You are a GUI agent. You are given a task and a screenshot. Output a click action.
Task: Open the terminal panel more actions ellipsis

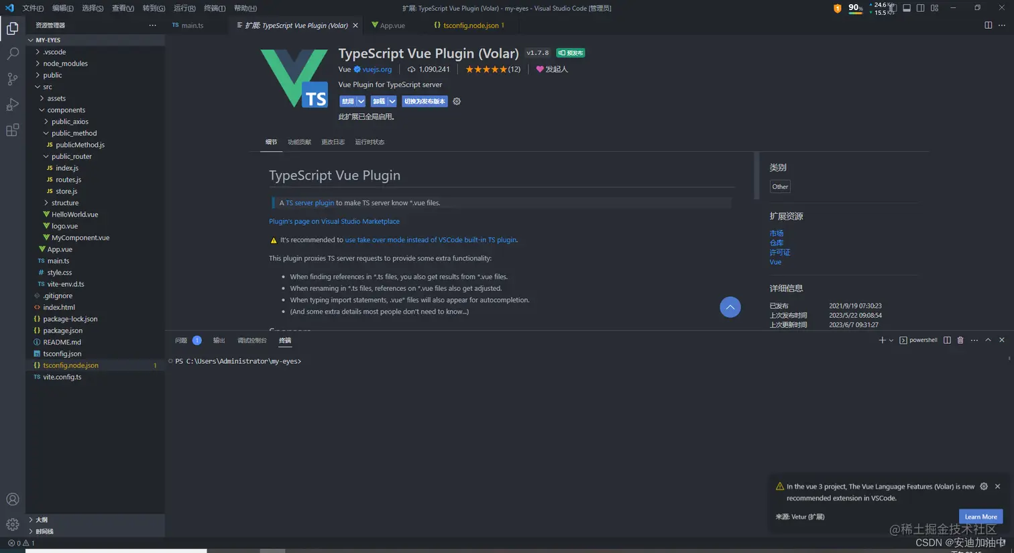[x=974, y=341]
